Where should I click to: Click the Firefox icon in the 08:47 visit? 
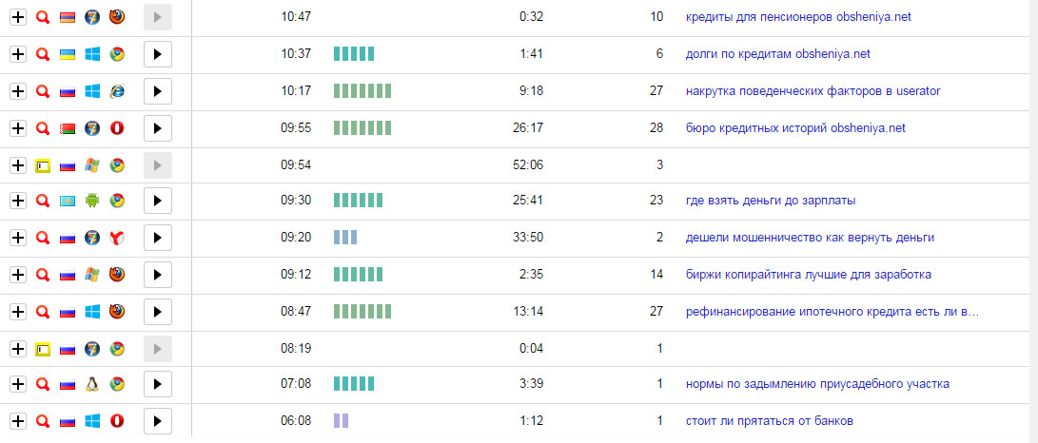[x=117, y=311]
